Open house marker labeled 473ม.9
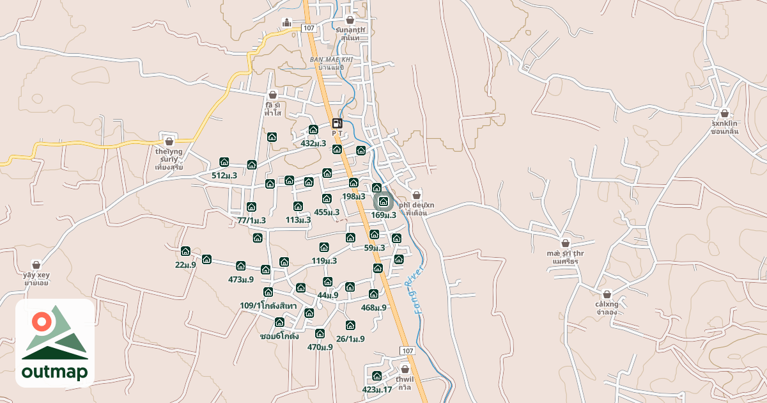The width and height of the screenshot is (767, 403). (241, 265)
